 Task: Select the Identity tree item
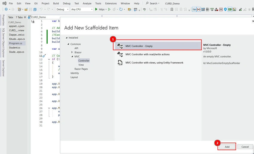pos(75,73)
